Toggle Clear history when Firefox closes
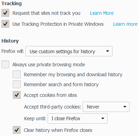 click(x=17, y=130)
